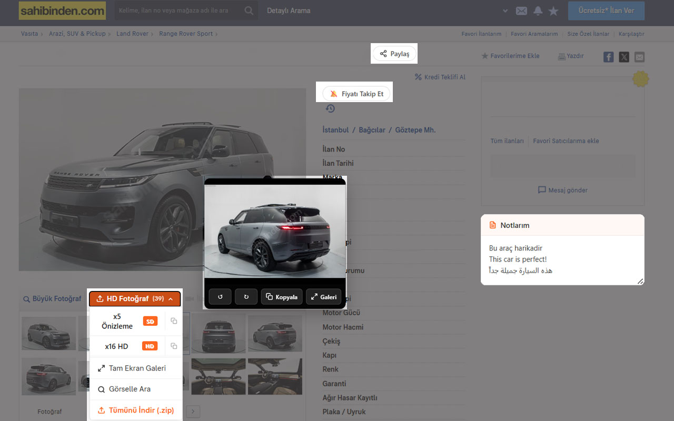Open the favorites star icon in header
674x421 pixels.
[553, 11]
